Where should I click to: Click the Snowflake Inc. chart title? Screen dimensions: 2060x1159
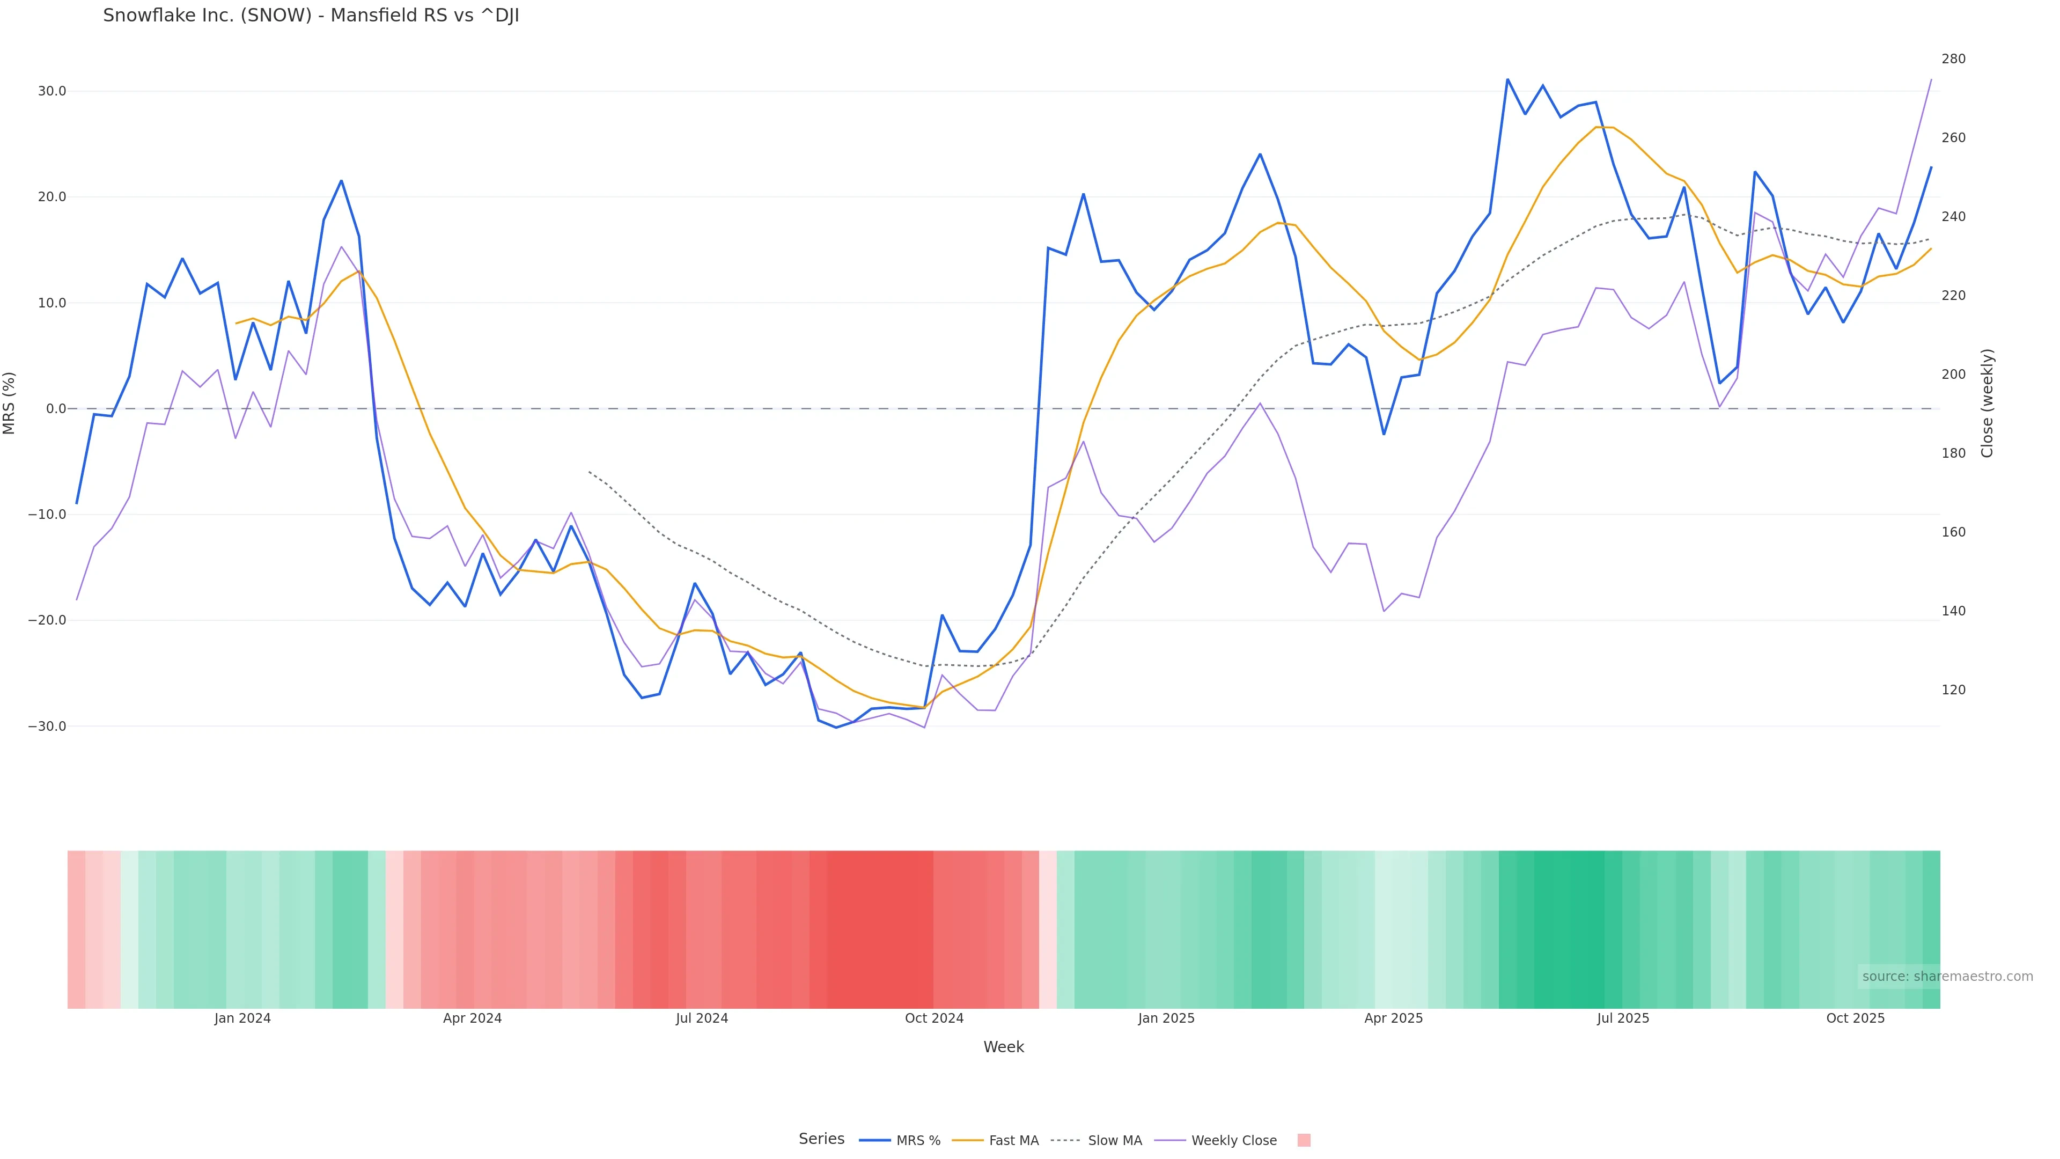tap(311, 16)
